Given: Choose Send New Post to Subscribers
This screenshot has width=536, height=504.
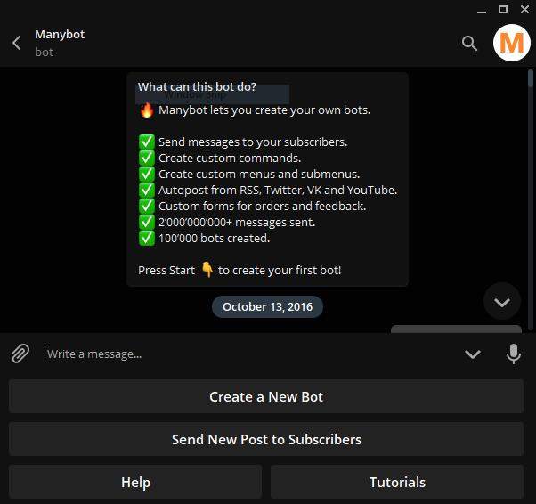Looking at the screenshot, I should [266, 439].
